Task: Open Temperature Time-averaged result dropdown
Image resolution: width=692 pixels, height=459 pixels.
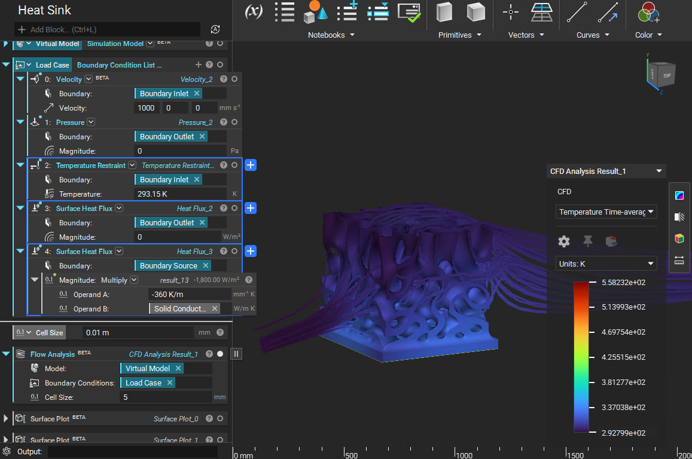Action: pos(606,212)
